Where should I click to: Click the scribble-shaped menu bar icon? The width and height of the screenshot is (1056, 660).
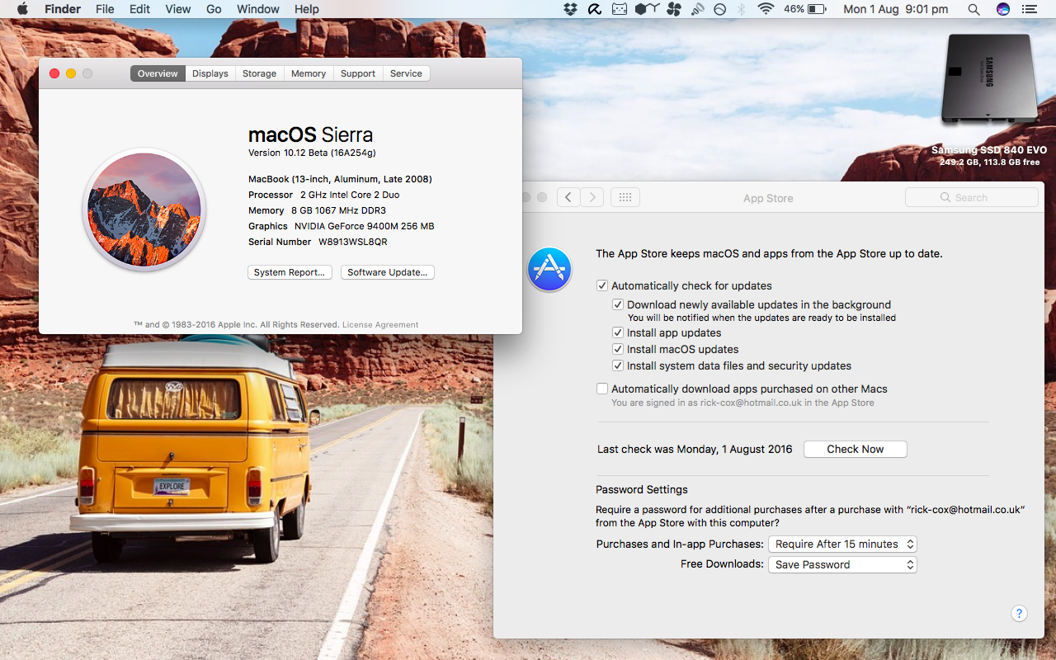coord(594,9)
